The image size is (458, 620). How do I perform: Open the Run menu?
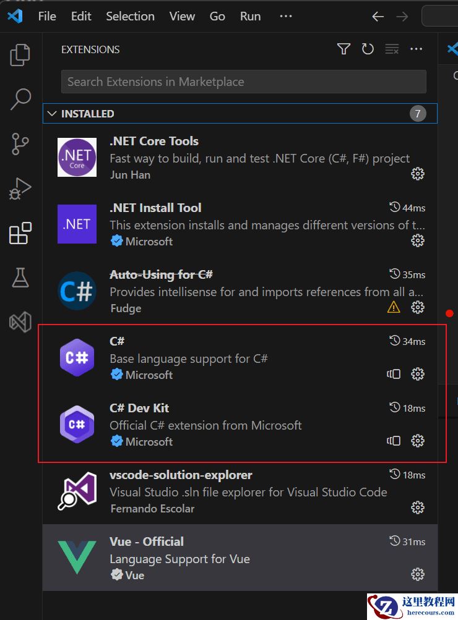point(250,17)
